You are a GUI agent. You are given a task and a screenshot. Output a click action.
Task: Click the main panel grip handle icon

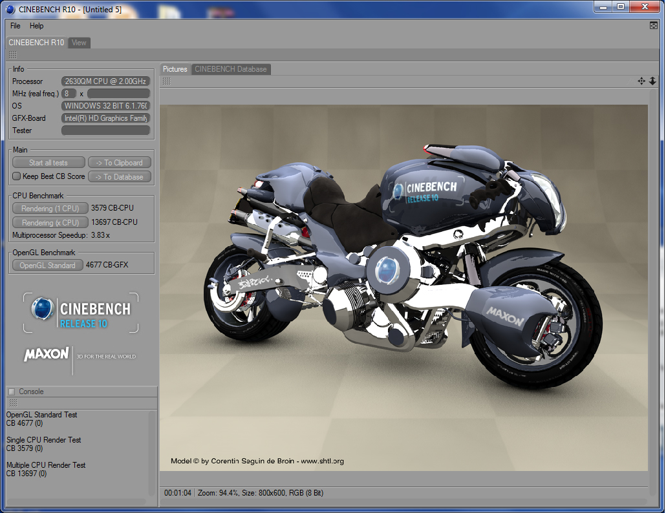tap(13, 55)
